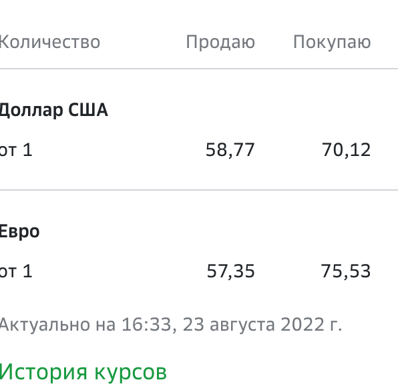The height and width of the screenshot is (384, 398).
Task: Click the Количество column header
Action: 49,42
